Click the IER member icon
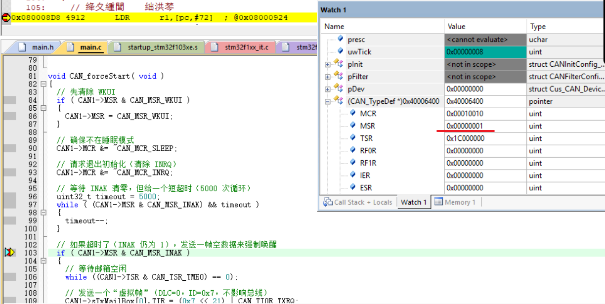The width and height of the screenshot is (605, 304). pyautogui.click(x=352, y=175)
